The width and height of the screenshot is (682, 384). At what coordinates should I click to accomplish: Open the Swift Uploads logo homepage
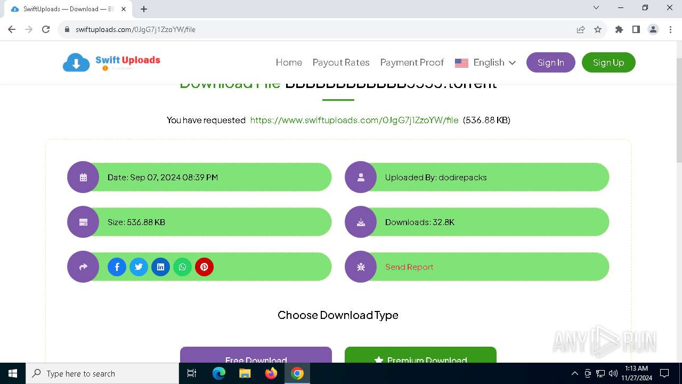click(111, 62)
